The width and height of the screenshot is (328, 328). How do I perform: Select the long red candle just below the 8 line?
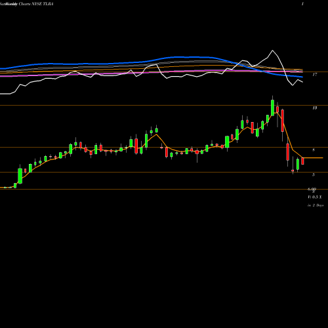point(288,152)
